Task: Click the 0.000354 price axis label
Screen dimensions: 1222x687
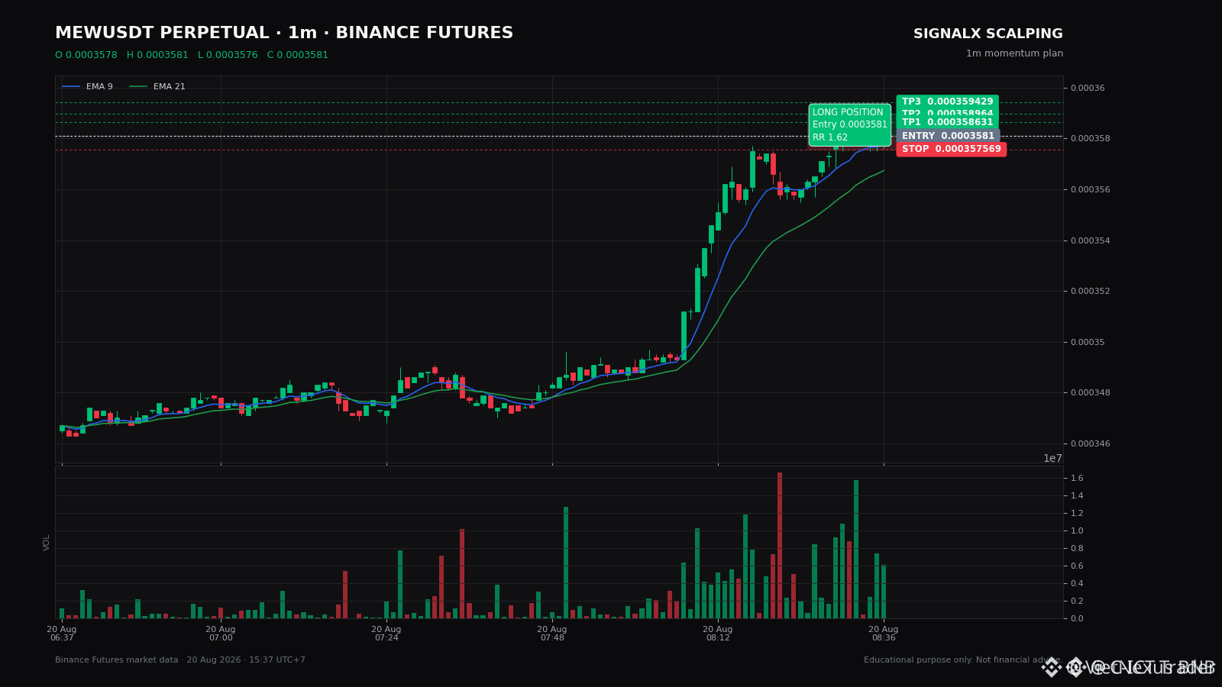Action: [x=1090, y=240]
